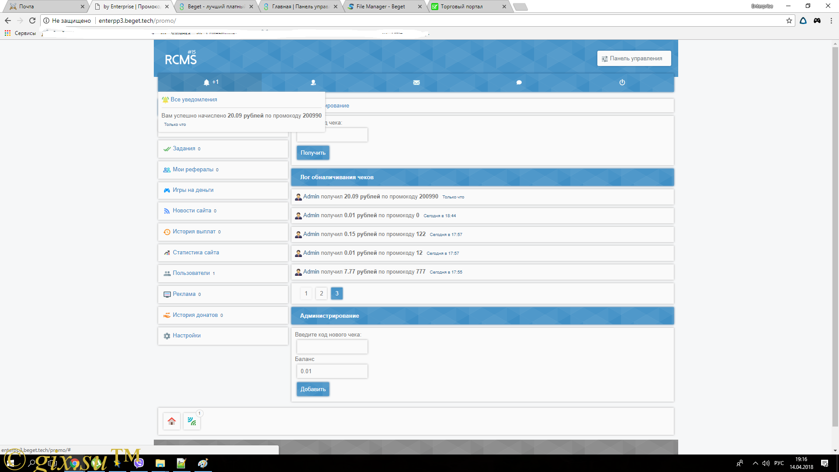Screen dimensions: 839x472
Task: Open История выплат in the sidebar
Action: [x=223, y=232]
